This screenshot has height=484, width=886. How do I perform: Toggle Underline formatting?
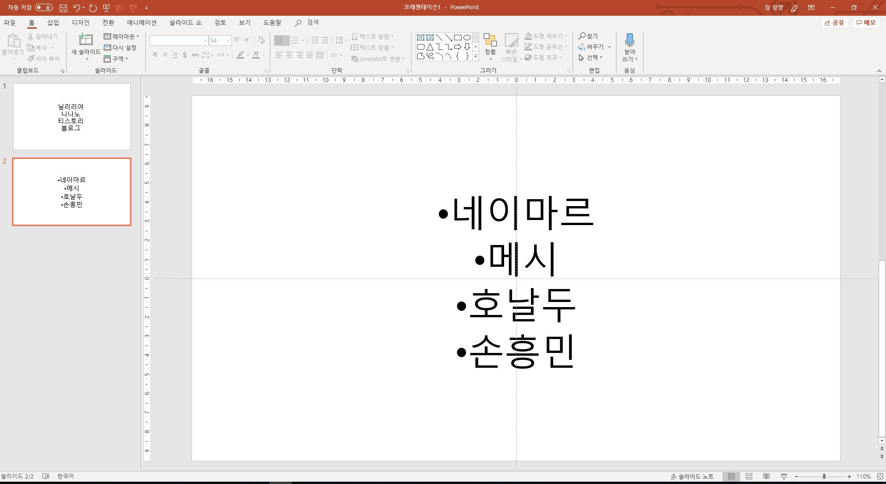(x=175, y=55)
